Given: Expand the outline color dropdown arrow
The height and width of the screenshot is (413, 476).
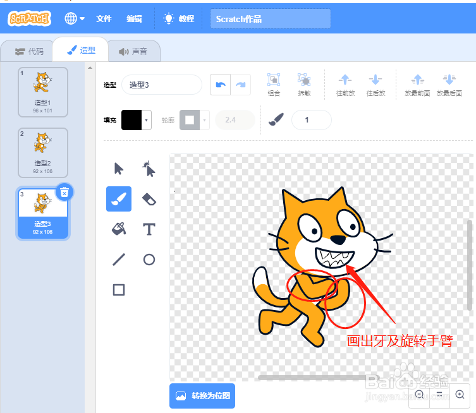Looking at the screenshot, I should (205, 120).
